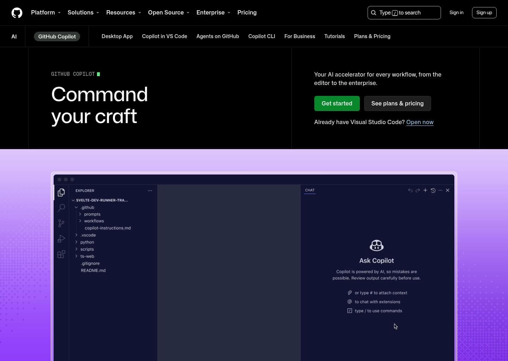Expand the workflows folder
The width and height of the screenshot is (508, 361).
click(80, 221)
